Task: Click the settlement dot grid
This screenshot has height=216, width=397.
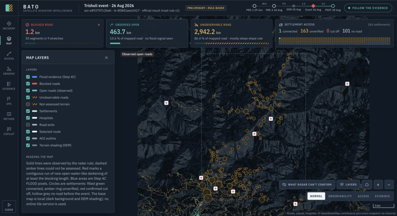Action: point(334,41)
